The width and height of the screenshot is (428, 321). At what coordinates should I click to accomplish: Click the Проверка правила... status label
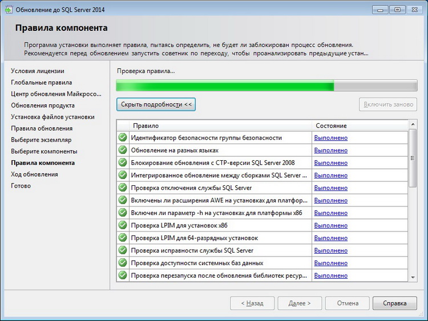click(x=146, y=71)
